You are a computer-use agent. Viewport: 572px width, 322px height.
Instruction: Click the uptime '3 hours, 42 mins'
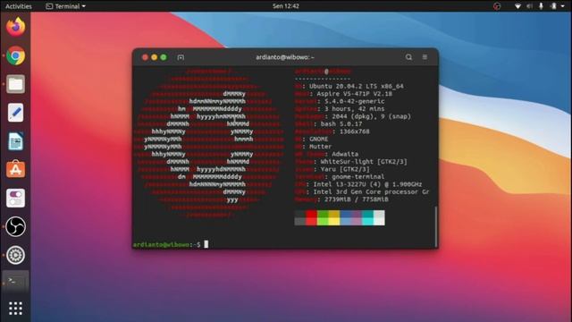(354, 109)
